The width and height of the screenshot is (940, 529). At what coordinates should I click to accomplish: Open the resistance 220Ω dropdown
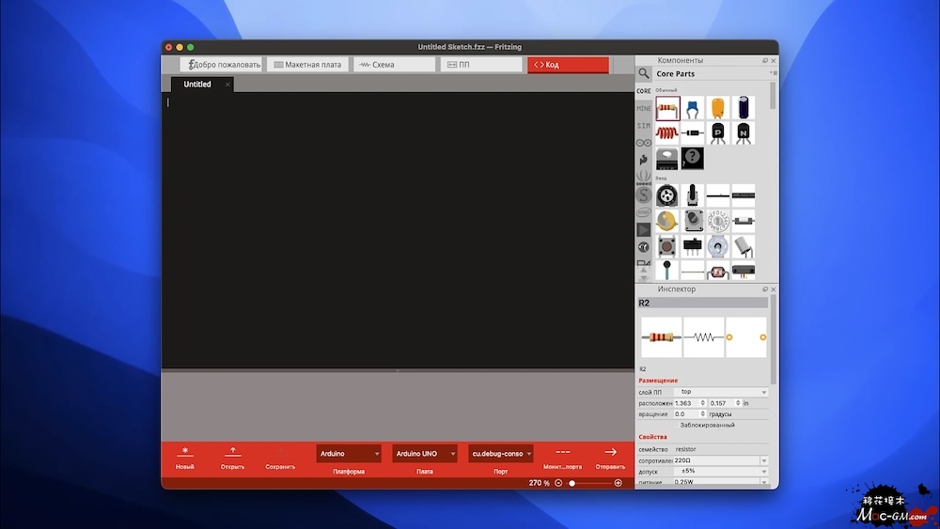[763, 460]
